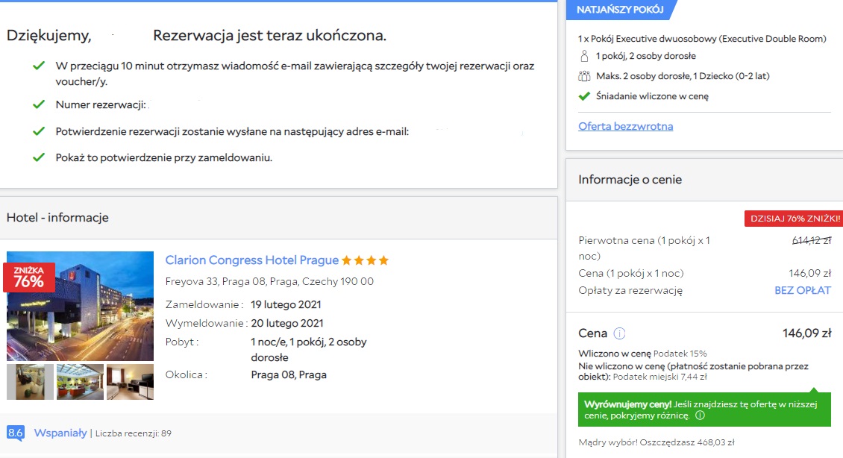
Task: Open the third small hotel thumbnail showing a bedroom
Action: [x=130, y=382]
